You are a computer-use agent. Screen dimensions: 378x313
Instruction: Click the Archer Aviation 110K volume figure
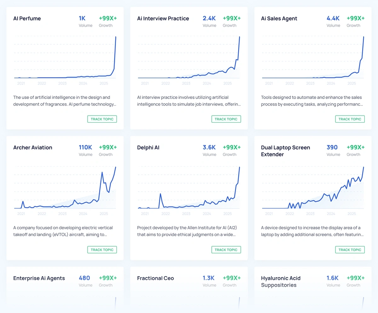85,147
